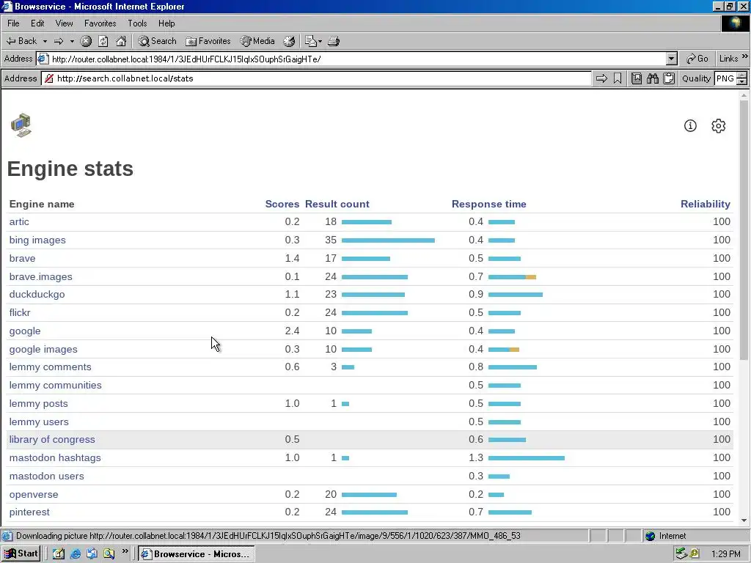Screen dimensions: 751x563
Task: Sort by Scores column header
Action: [x=282, y=204]
